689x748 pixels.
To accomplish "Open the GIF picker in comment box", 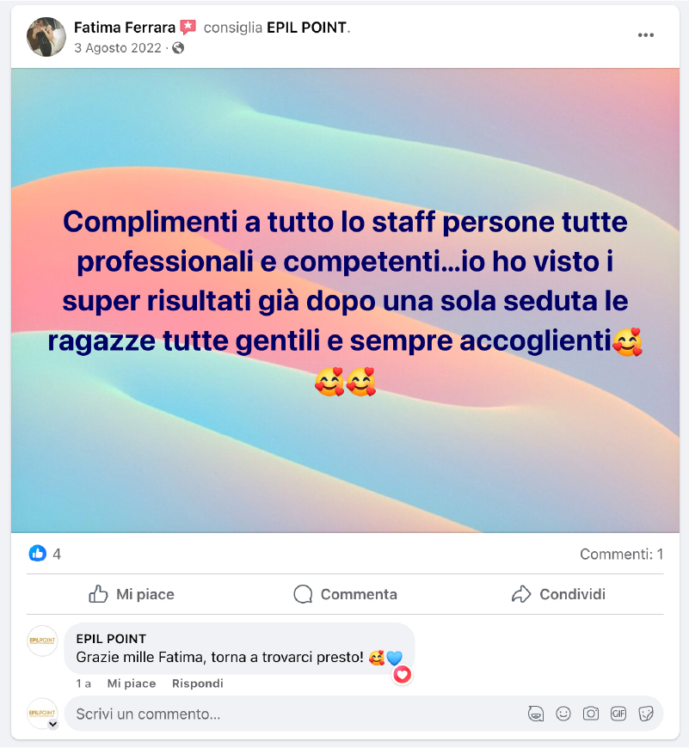I will click(x=618, y=714).
